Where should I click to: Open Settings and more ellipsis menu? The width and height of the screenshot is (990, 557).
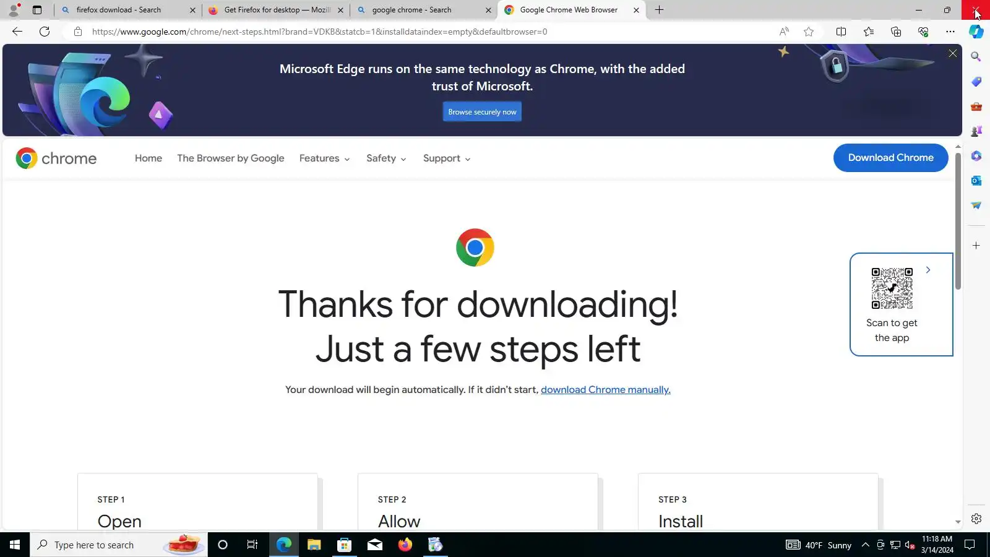coord(950,32)
